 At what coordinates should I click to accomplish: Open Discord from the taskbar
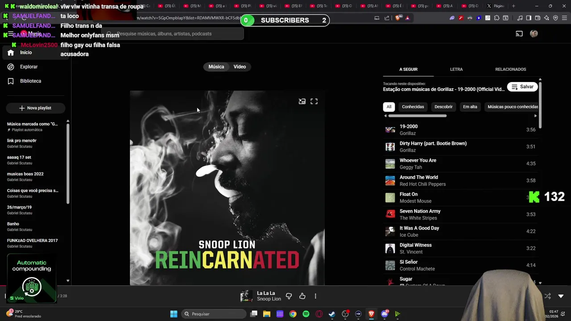385,314
